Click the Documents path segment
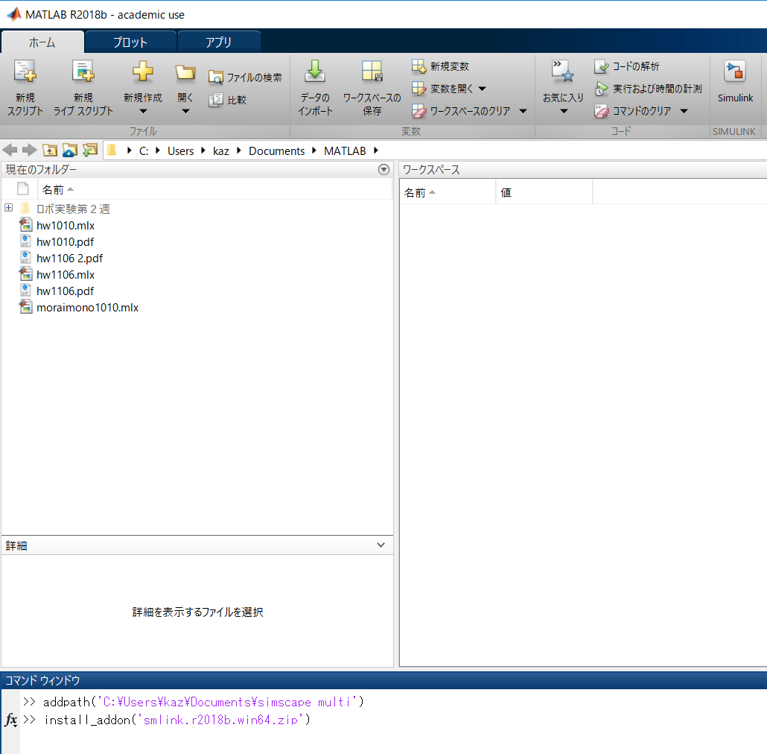This screenshot has height=754, width=767. point(277,151)
